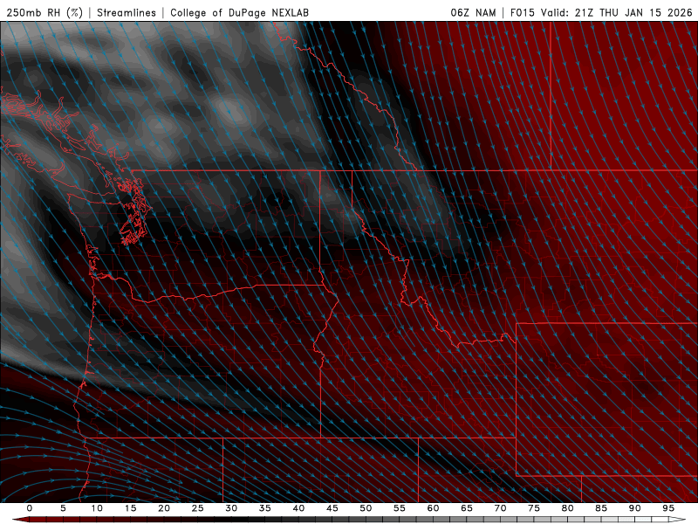The height and width of the screenshot is (524, 698).
Task: Click the '45' colorbar label
Action: coord(332,508)
